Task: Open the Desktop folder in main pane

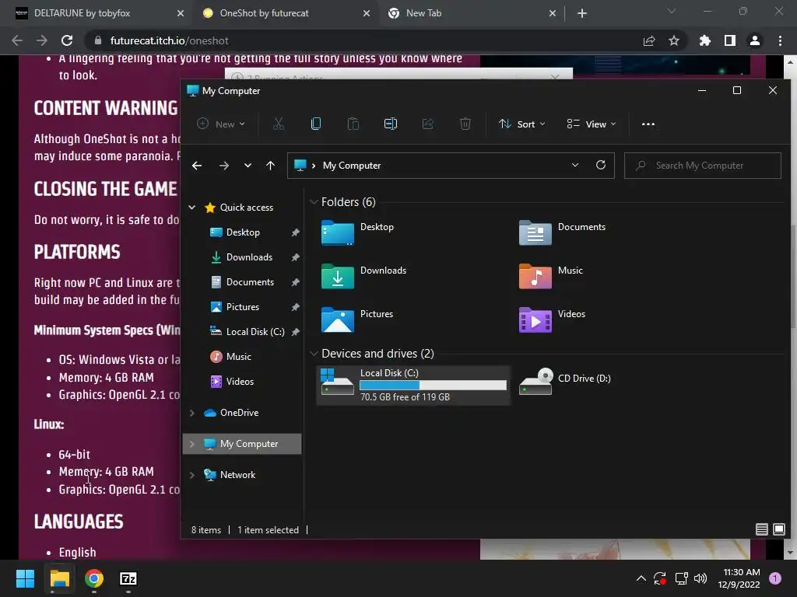Action: (x=358, y=232)
